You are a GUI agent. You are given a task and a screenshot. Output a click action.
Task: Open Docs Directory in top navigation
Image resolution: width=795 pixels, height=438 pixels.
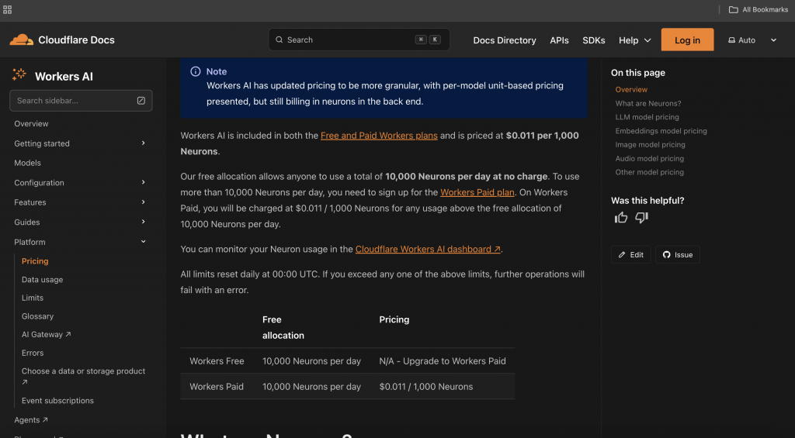[505, 40]
